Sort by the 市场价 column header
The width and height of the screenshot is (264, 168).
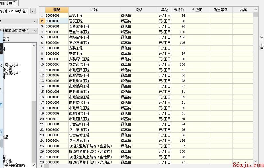[179, 10]
